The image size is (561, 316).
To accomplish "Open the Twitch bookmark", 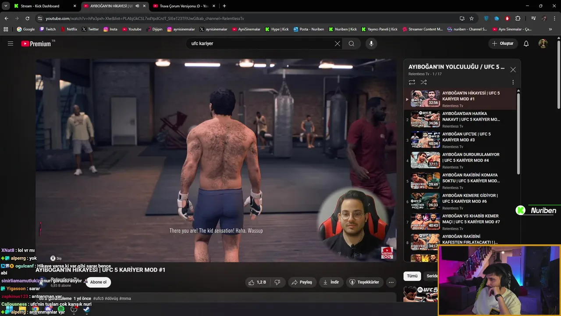I will [48, 29].
